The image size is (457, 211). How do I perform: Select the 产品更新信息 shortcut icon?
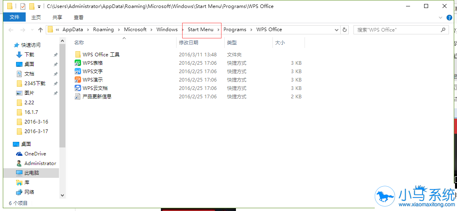click(x=78, y=96)
